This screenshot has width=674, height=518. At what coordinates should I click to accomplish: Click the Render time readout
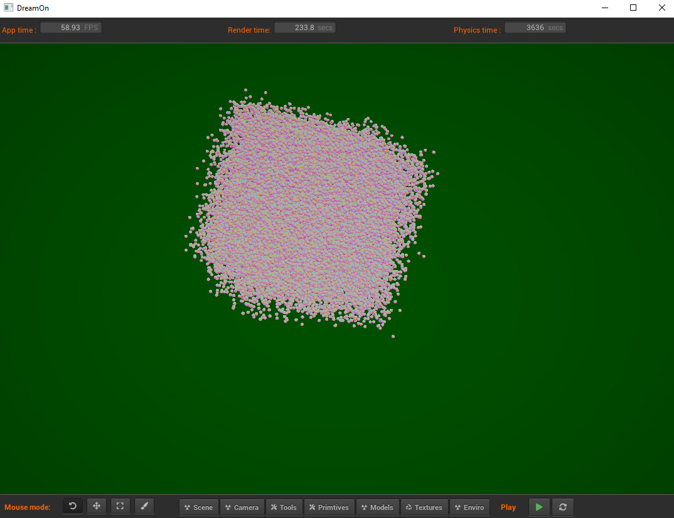[x=305, y=27]
